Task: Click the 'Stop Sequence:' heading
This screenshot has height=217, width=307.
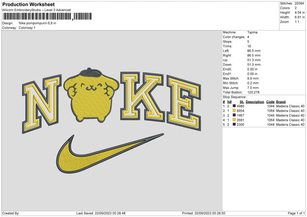Action: click(x=234, y=97)
